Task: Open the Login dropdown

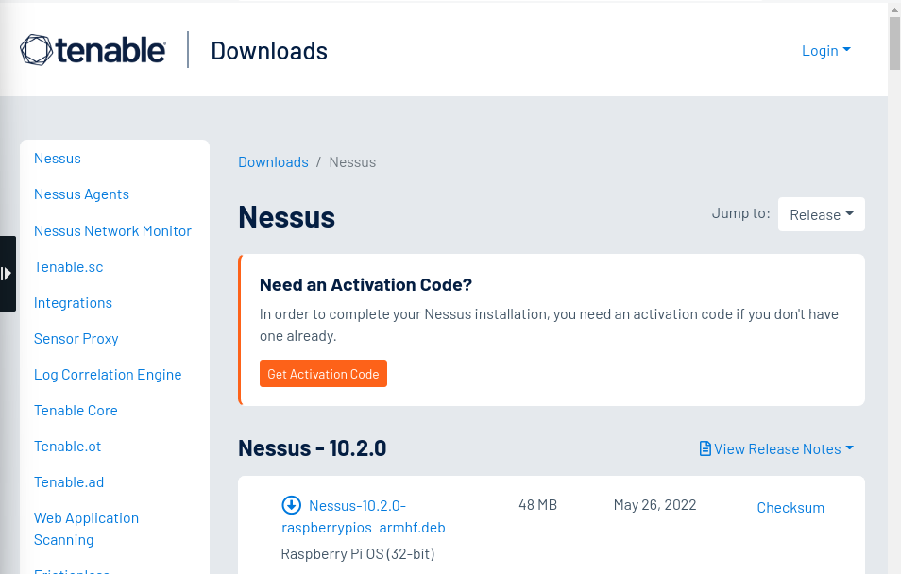Action: (x=825, y=51)
